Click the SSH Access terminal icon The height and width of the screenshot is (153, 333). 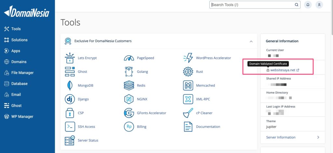[70, 127]
